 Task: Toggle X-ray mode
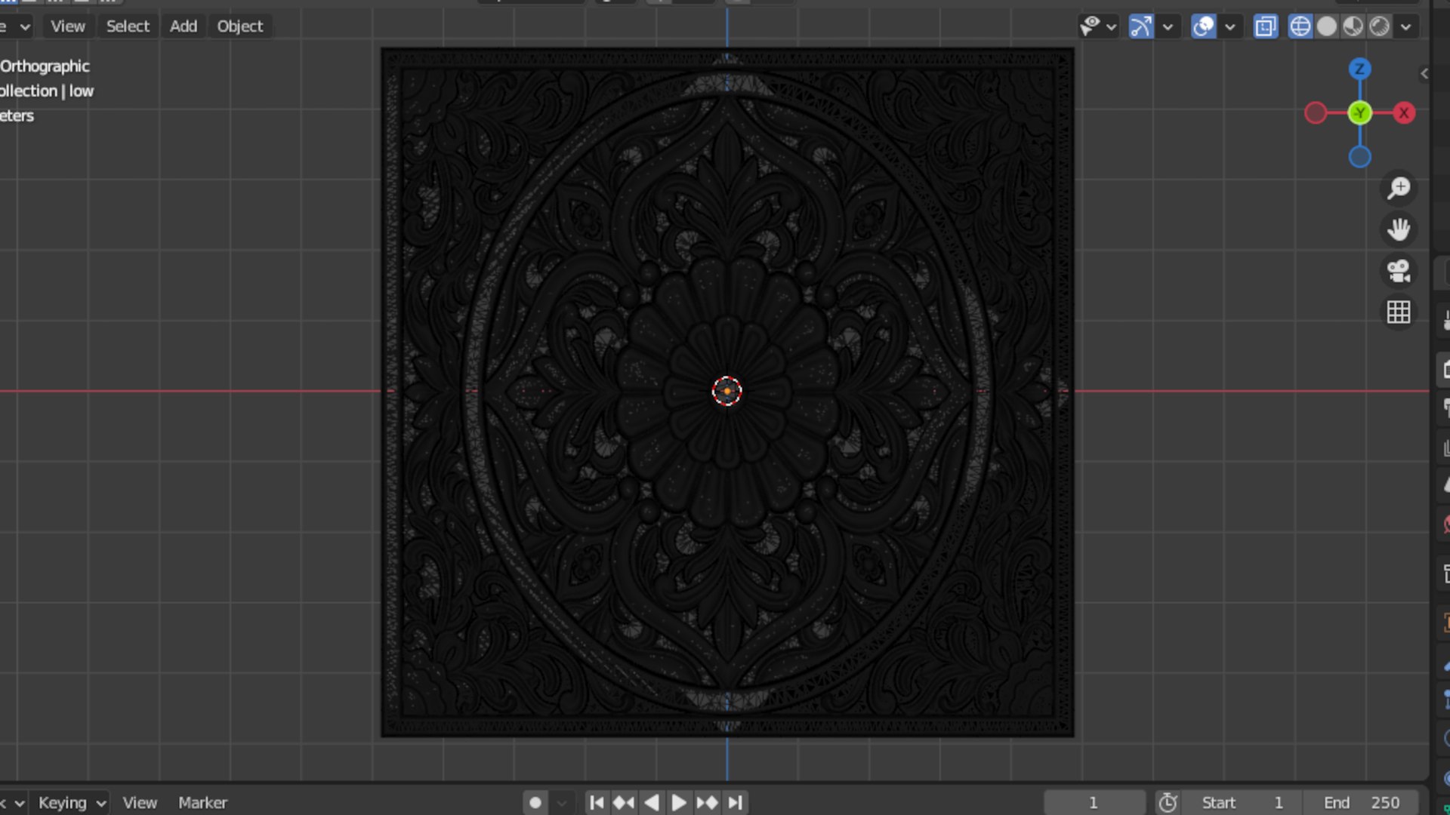(1266, 26)
